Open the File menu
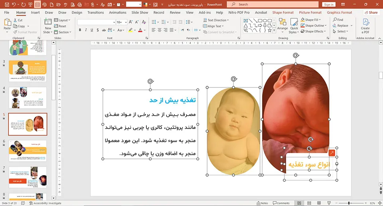 point(7,12)
